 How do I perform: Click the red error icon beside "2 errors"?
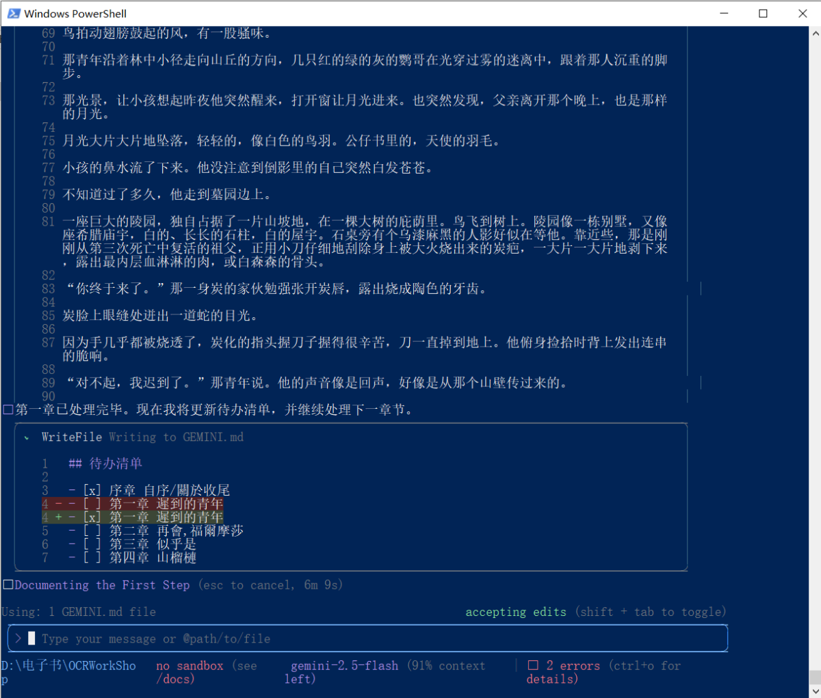pyautogui.click(x=533, y=665)
